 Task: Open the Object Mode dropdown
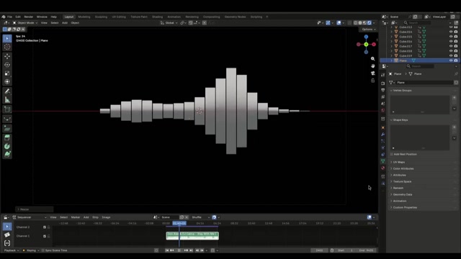coord(25,22)
